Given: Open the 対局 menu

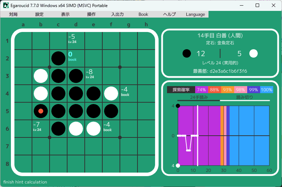Looking at the screenshot, I should click(x=13, y=14).
